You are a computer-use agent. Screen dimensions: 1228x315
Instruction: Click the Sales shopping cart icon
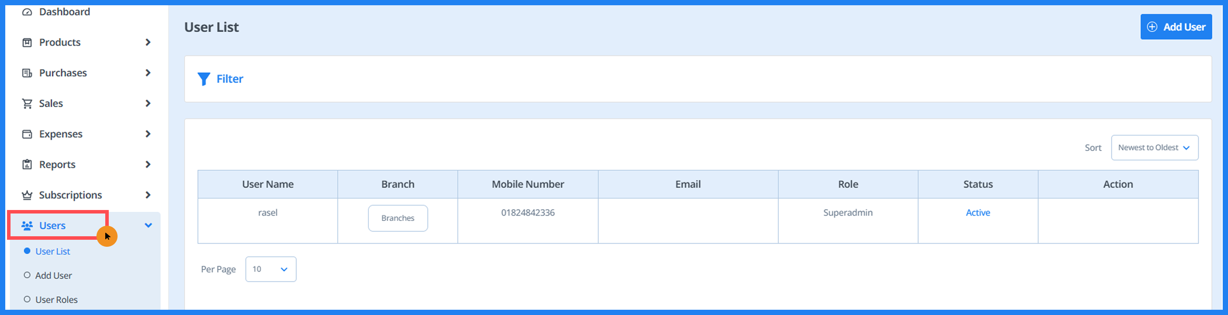pos(27,103)
